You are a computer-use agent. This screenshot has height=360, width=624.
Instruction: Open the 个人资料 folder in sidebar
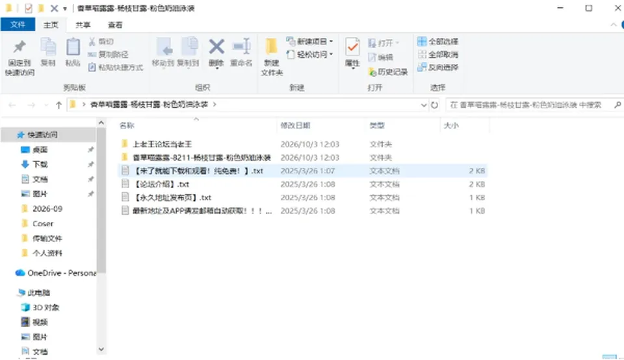click(x=47, y=253)
